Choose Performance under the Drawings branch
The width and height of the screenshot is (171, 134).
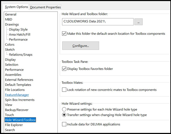pos(18,40)
